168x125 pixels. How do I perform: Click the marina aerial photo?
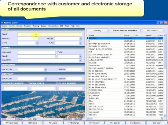[43, 104]
